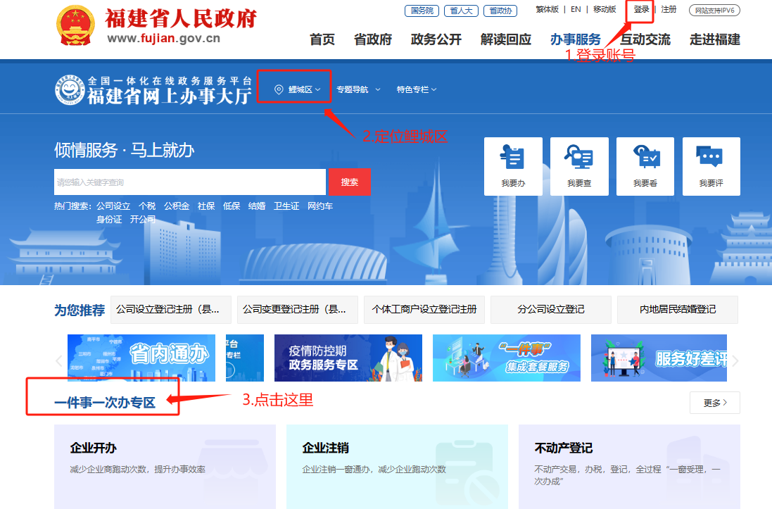The image size is (772, 509).
Task: Click the 我要办 service icon
Action: (513, 165)
